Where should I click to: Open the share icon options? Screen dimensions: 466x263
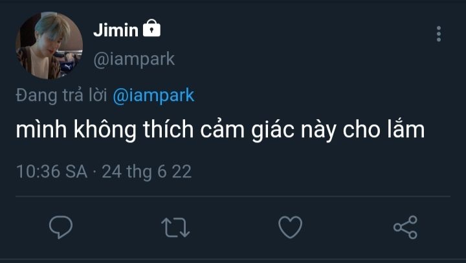pyautogui.click(x=405, y=227)
